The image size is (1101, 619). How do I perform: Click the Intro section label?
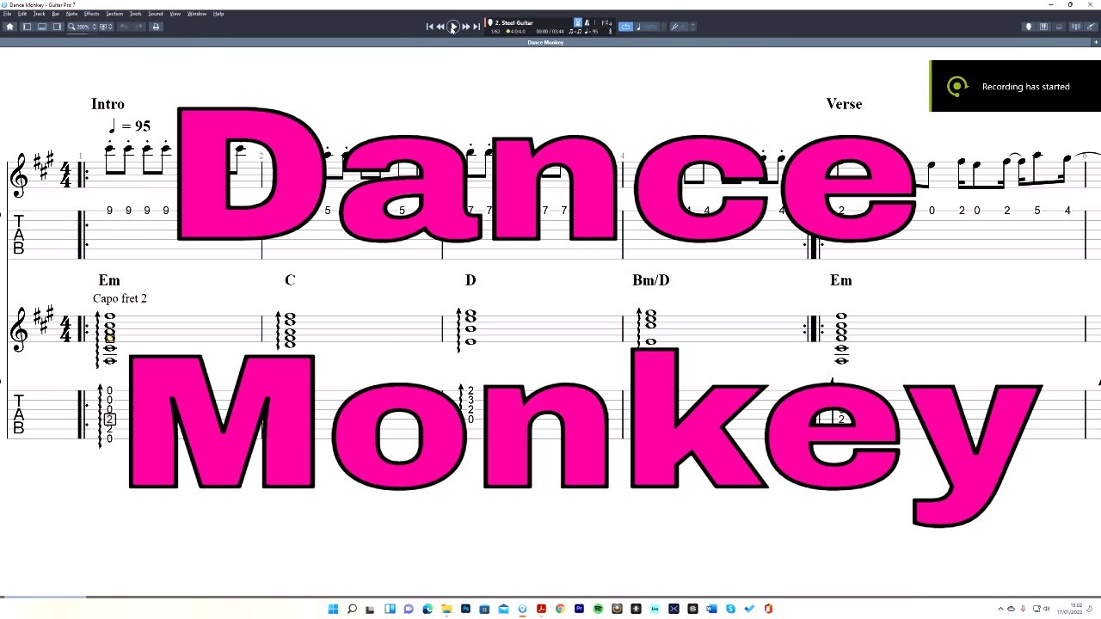tap(108, 104)
